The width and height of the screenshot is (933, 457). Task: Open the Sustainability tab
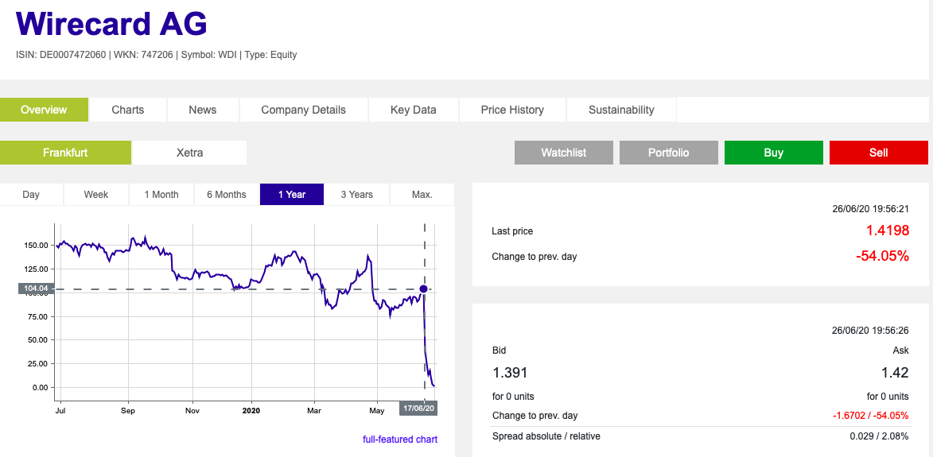621,110
